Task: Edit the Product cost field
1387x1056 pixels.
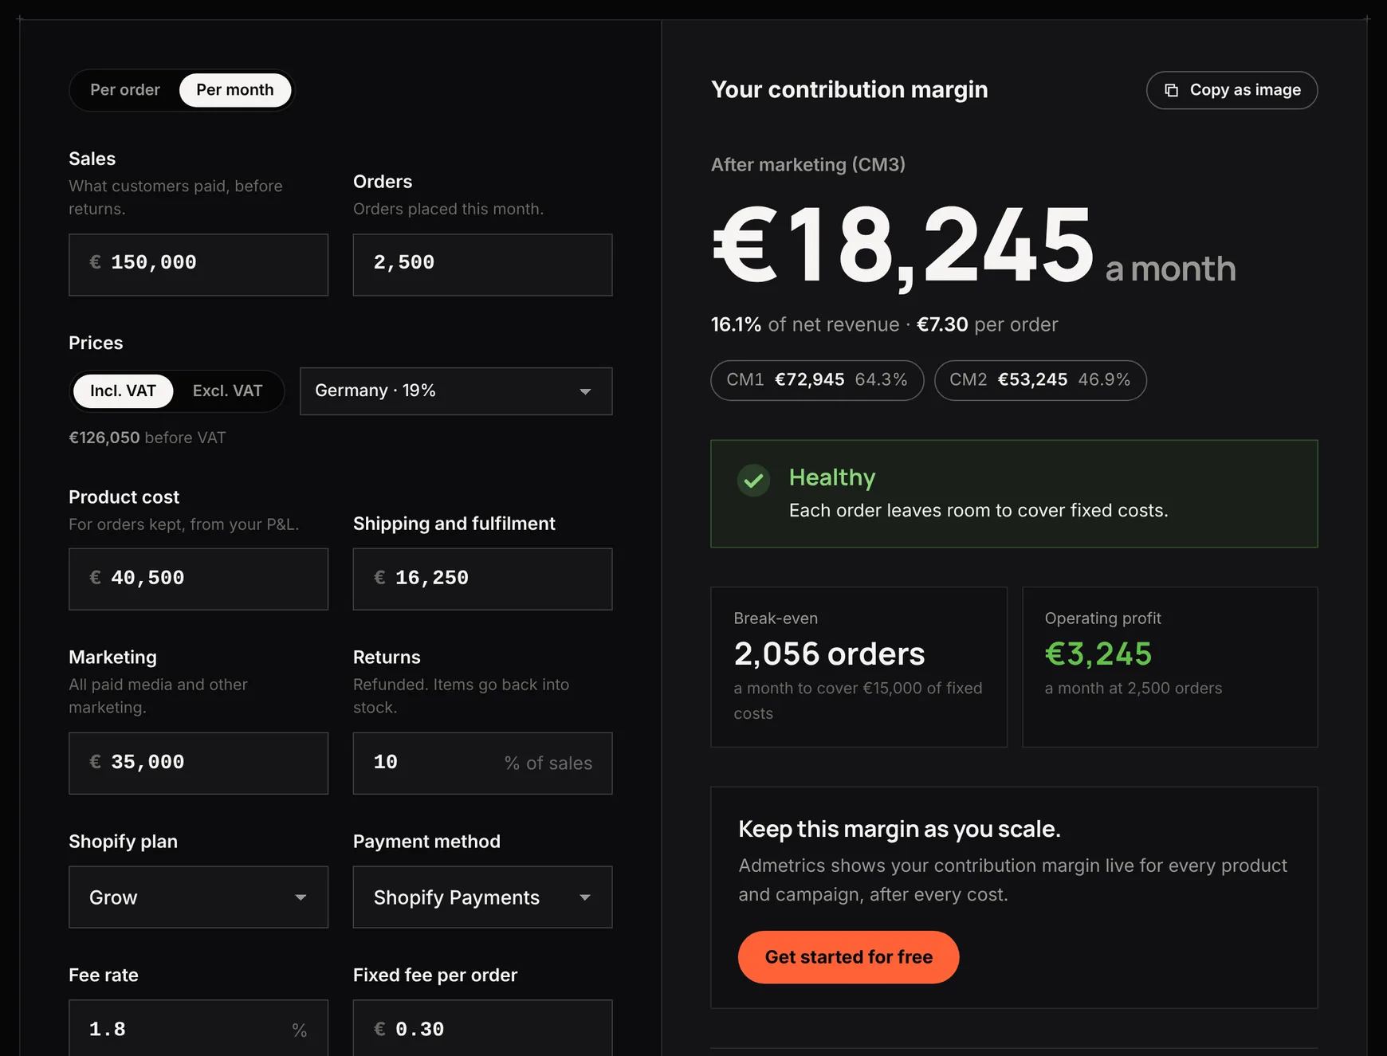Action: (x=198, y=579)
